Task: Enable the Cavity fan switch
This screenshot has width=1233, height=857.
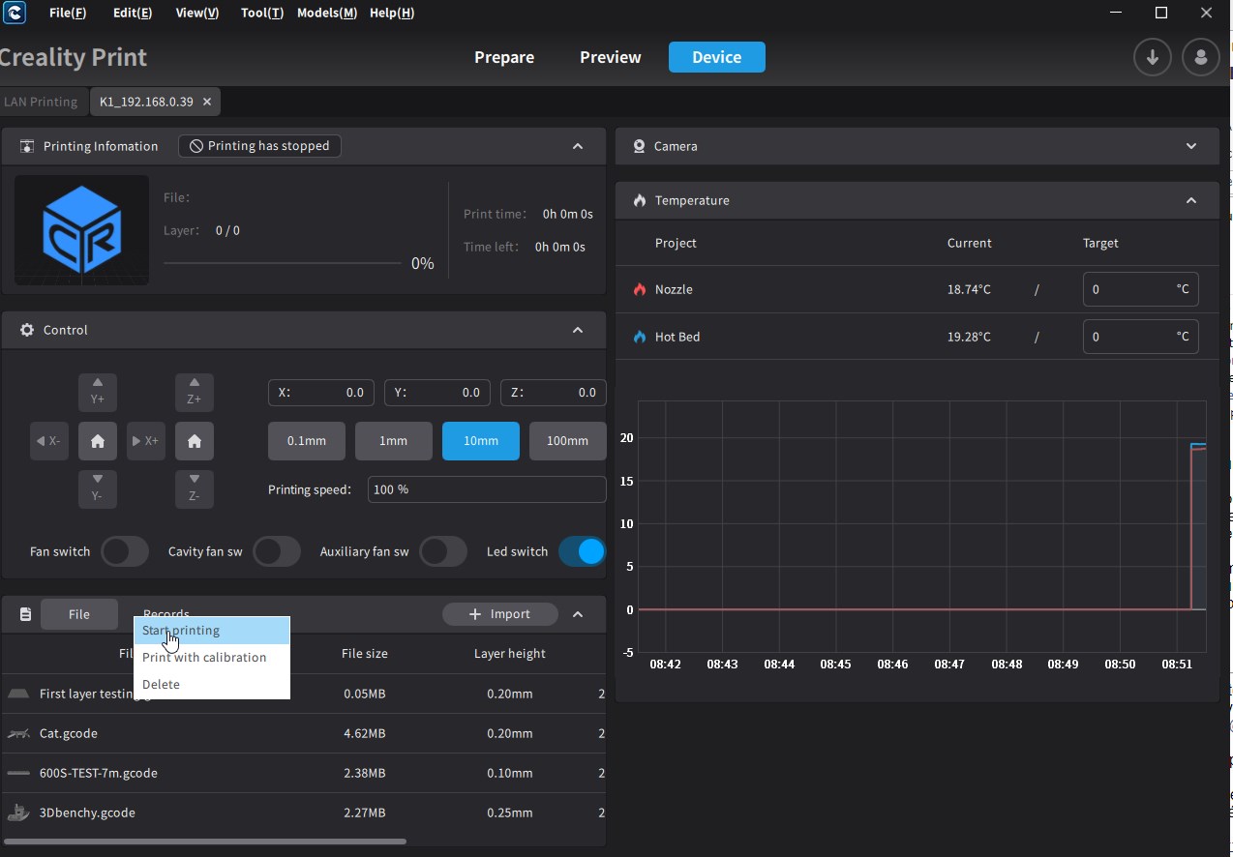Action: pos(276,551)
